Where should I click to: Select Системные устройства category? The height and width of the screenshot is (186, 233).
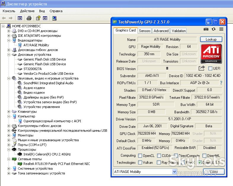(35, 168)
